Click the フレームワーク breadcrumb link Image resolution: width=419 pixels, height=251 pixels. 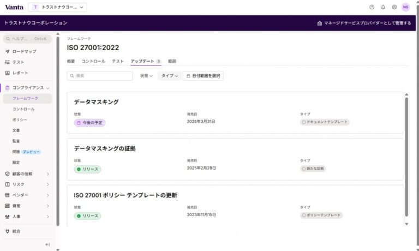tap(79, 39)
